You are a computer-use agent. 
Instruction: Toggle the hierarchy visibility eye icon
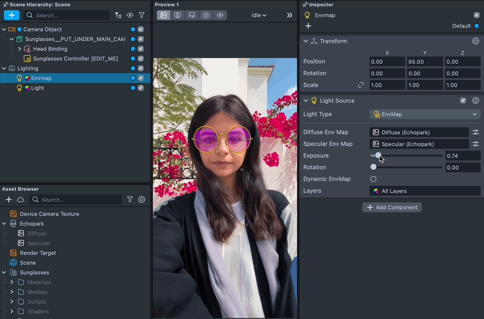point(130,15)
